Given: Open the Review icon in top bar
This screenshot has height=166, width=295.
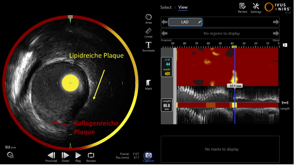Looking at the screenshot, I should [x=242, y=8].
